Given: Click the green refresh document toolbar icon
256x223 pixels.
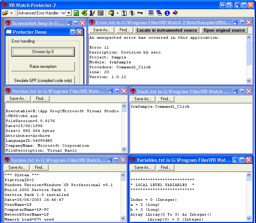Looking at the screenshot, I should (x=76, y=13).
